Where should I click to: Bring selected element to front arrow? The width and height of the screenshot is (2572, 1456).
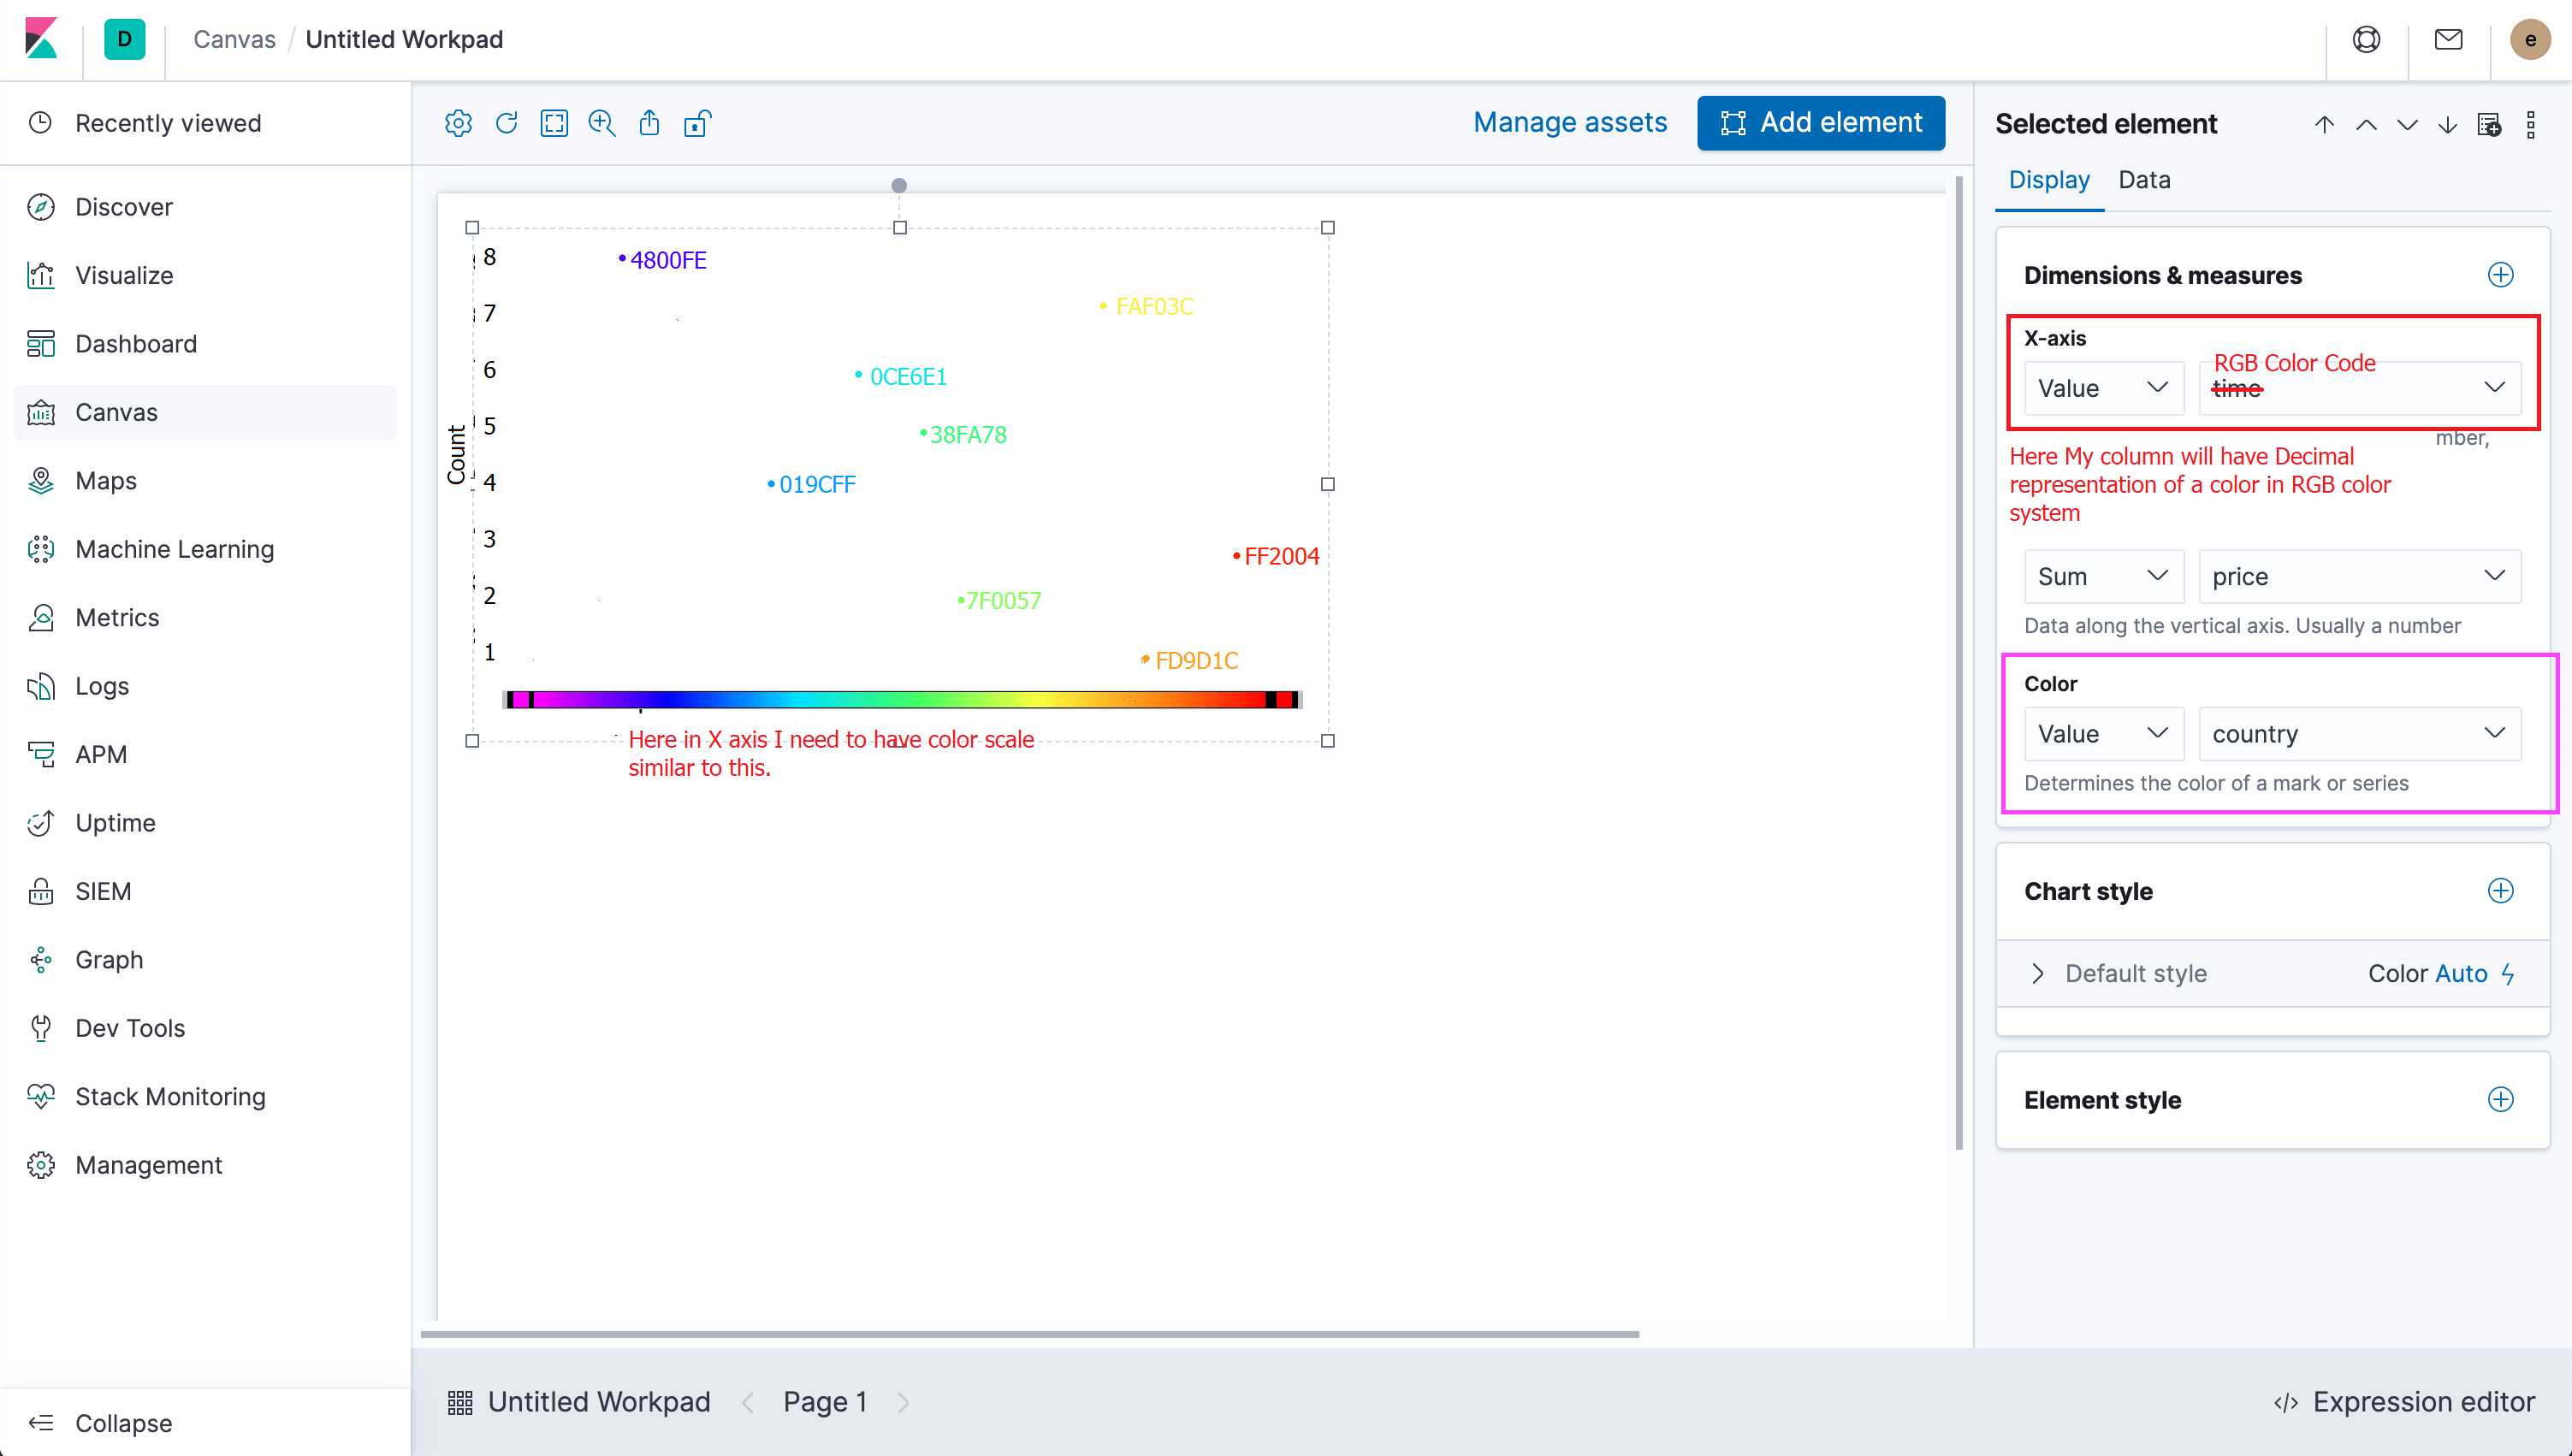tap(2324, 124)
